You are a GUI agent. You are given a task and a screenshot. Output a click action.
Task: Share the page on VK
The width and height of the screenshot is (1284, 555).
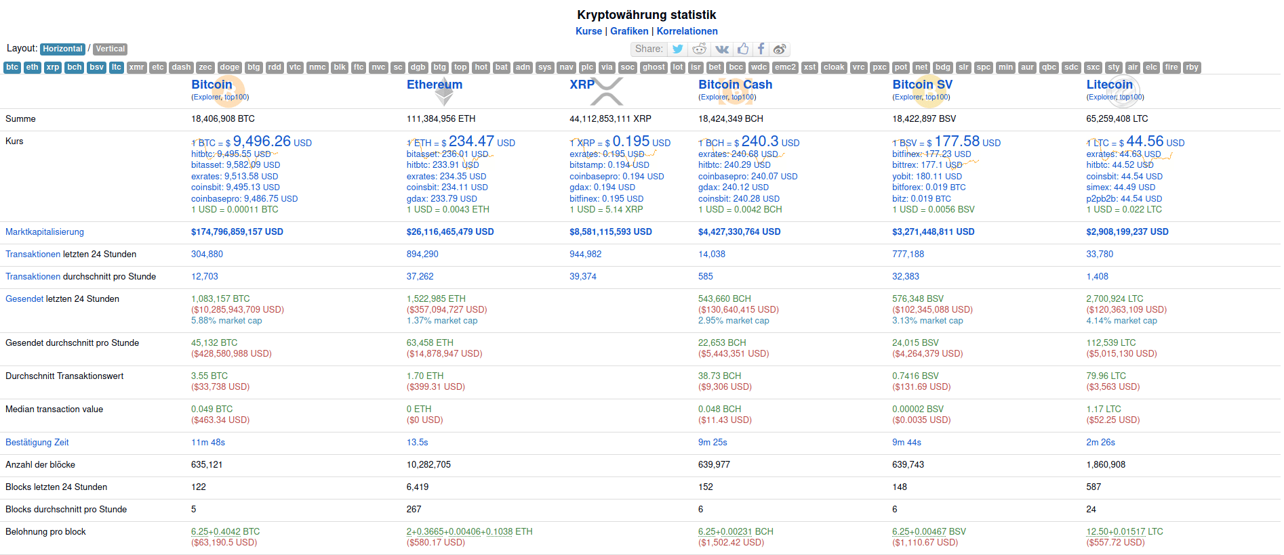coord(722,49)
